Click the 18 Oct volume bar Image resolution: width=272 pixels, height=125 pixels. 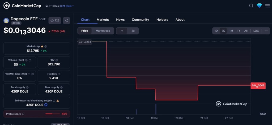(x=137, y=112)
